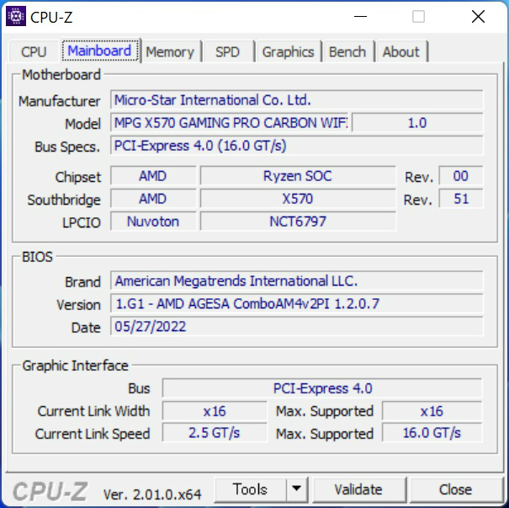Click the disabled maximize button
The width and height of the screenshot is (509, 508).
pyautogui.click(x=418, y=16)
